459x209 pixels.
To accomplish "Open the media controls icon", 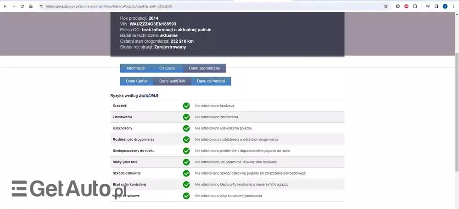I will coord(428,6).
